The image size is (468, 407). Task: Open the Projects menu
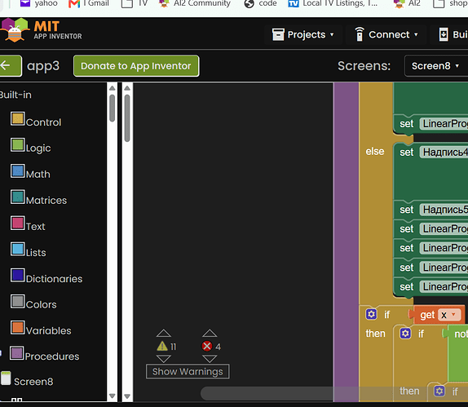(303, 34)
